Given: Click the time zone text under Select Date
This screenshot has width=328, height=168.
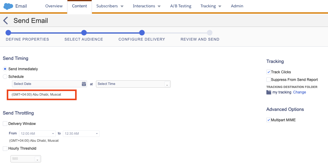Looking at the screenshot, I should pyautogui.click(x=36, y=94).
